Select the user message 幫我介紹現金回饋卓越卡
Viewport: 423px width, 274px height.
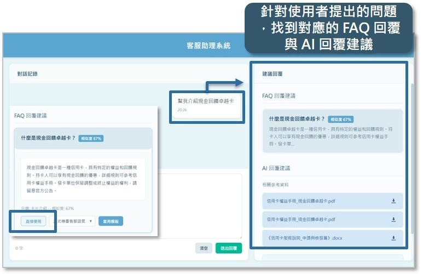pos(206,101)
